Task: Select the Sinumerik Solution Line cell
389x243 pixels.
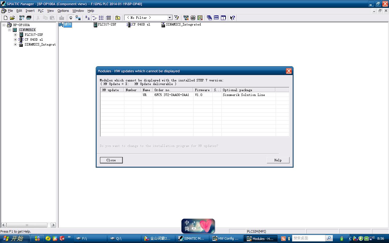Action: (248, 95)
